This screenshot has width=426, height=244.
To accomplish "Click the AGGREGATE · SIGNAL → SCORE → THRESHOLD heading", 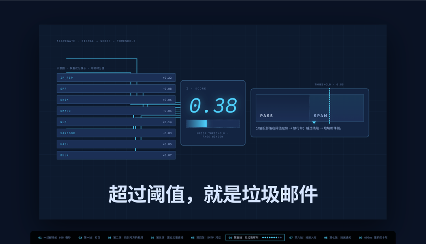I will [x=96, y=41].
